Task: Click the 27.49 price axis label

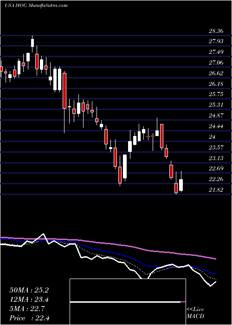Action: point(216,52)
